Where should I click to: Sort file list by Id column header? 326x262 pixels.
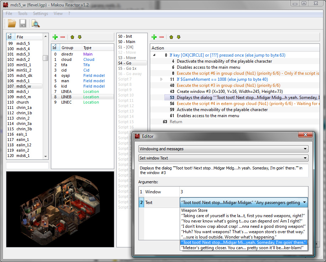click(10, 37)
